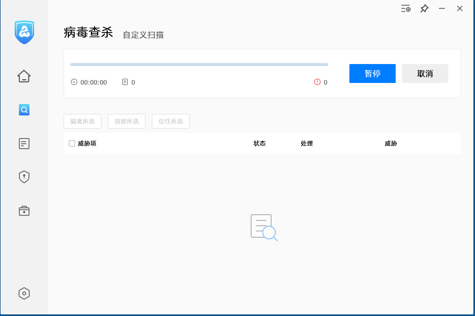Screen dimensions: 475x316
Task: Open the protection shield-lock sidebar icon
Action: [x=24, y=177]
